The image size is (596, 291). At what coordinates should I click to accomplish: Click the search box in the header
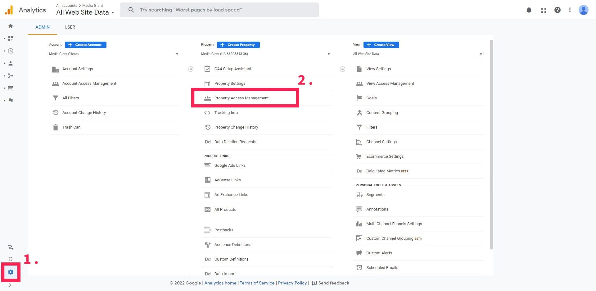tap(219, 10)
